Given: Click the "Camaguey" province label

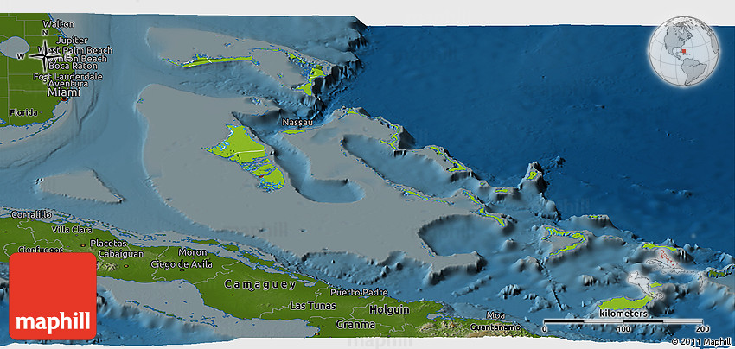Looking at the screenshot, I should click(x=259, y=284).
